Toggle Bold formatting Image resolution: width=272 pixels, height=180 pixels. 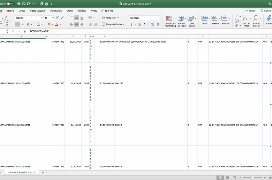(x=17, y=24)
